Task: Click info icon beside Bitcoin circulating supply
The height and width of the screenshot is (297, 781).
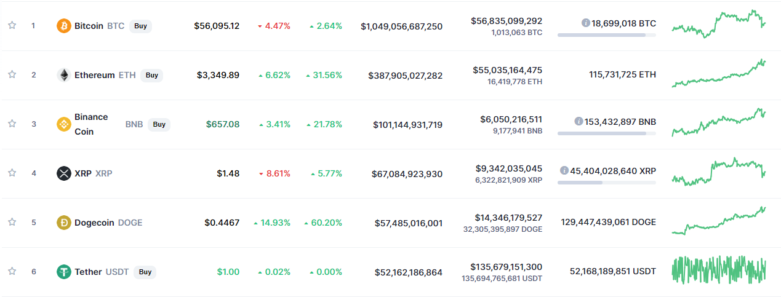Action: pyautogui.click(x=586, y=23)
